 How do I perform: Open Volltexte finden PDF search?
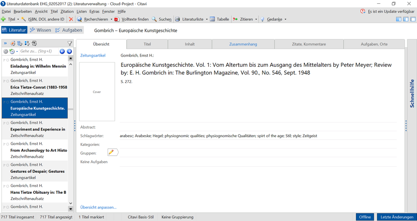[x=131, y=19]
